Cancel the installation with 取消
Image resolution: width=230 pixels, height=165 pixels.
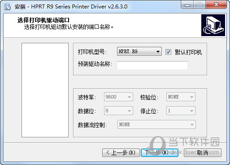coord(203,153)
